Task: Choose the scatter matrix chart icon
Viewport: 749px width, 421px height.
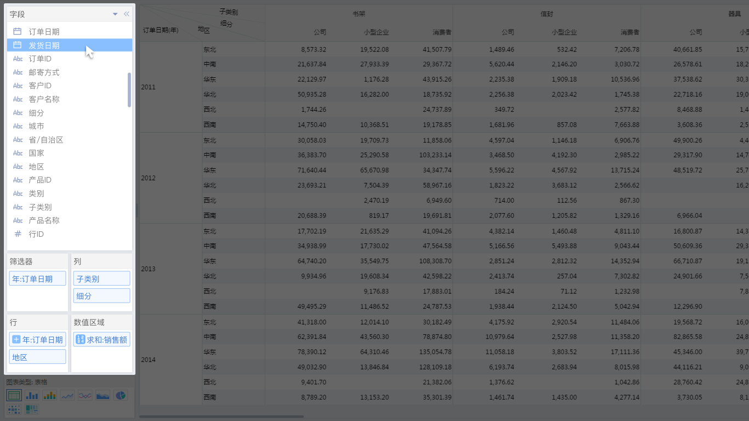Action: point(14,409)
